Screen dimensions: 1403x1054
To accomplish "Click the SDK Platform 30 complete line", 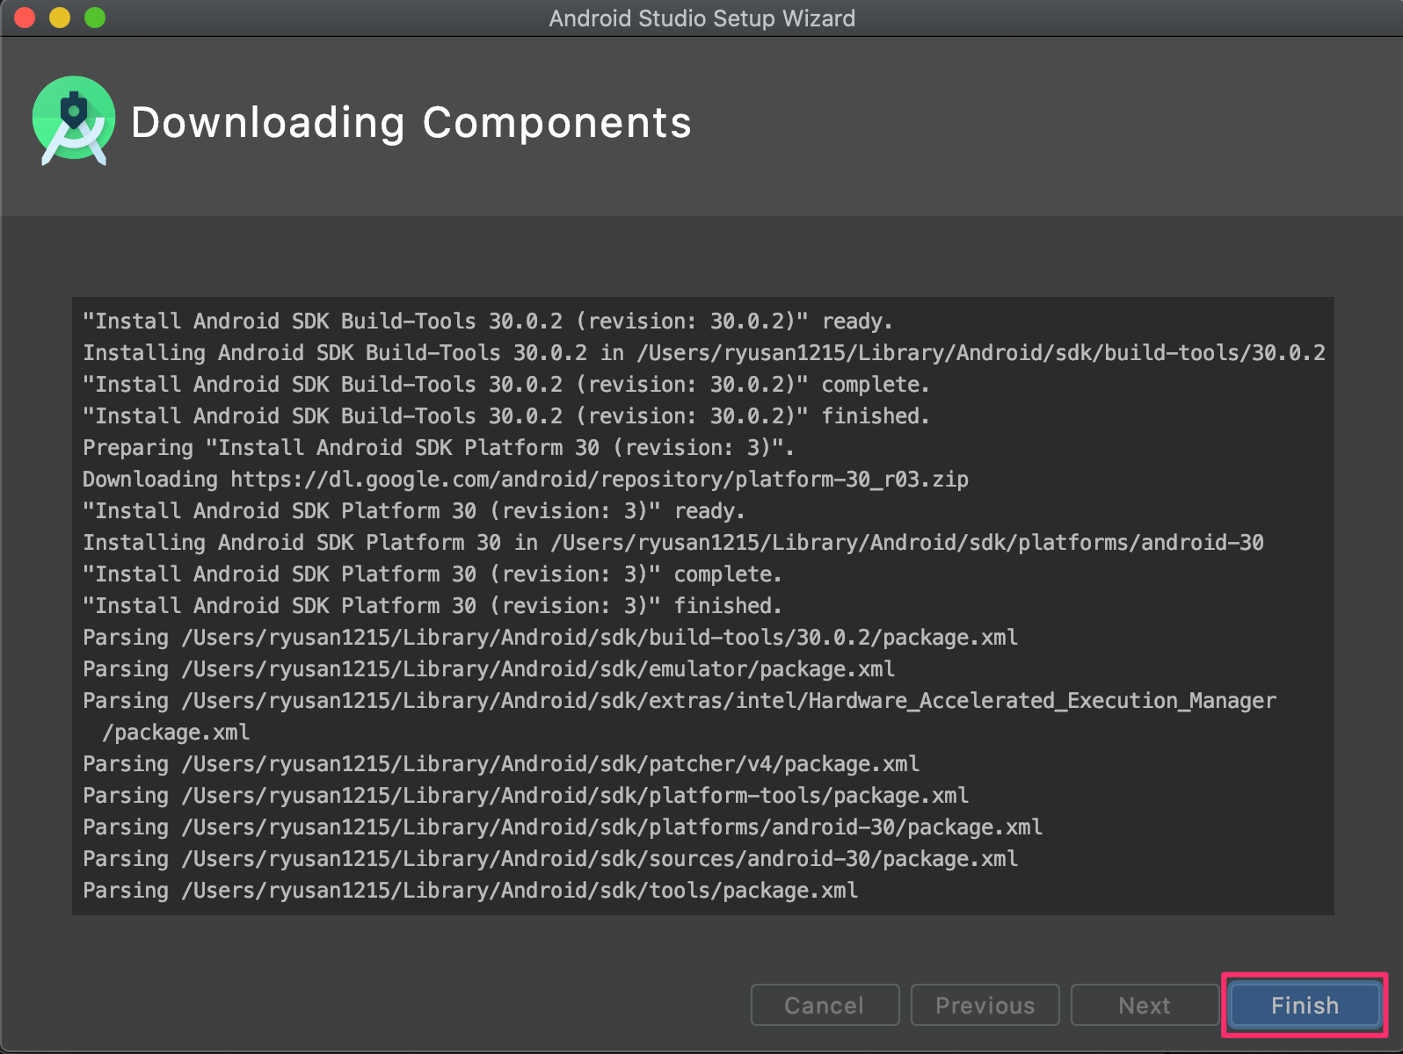I will 433,574.
